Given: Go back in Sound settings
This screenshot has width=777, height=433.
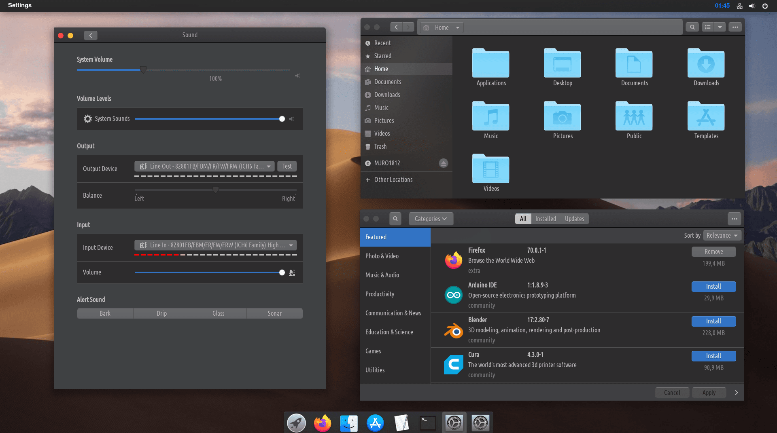Looking at the screenshot, I should [x=91, y=36].
